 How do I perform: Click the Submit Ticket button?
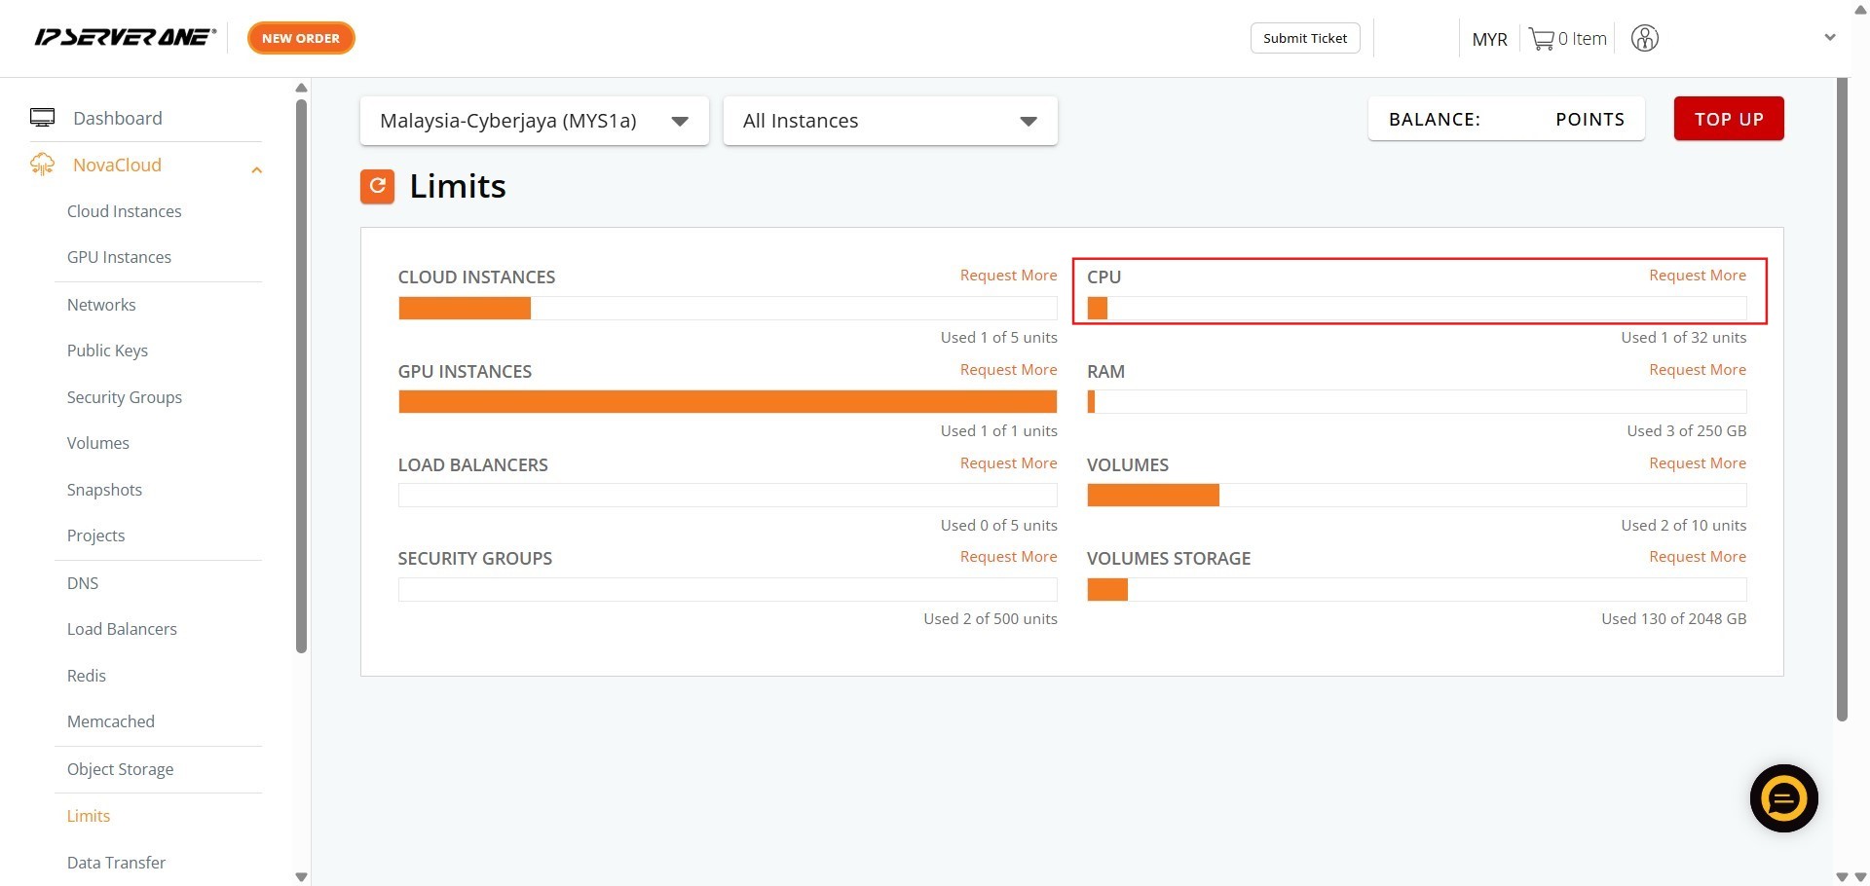point(1304,38)
